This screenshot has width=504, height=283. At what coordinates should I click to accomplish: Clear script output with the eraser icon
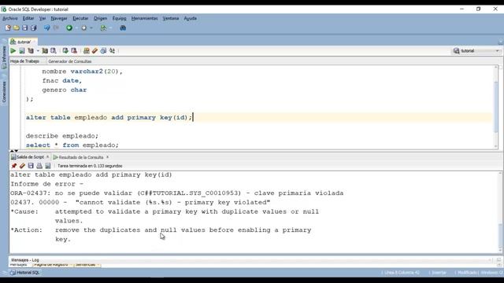point(22,166)
